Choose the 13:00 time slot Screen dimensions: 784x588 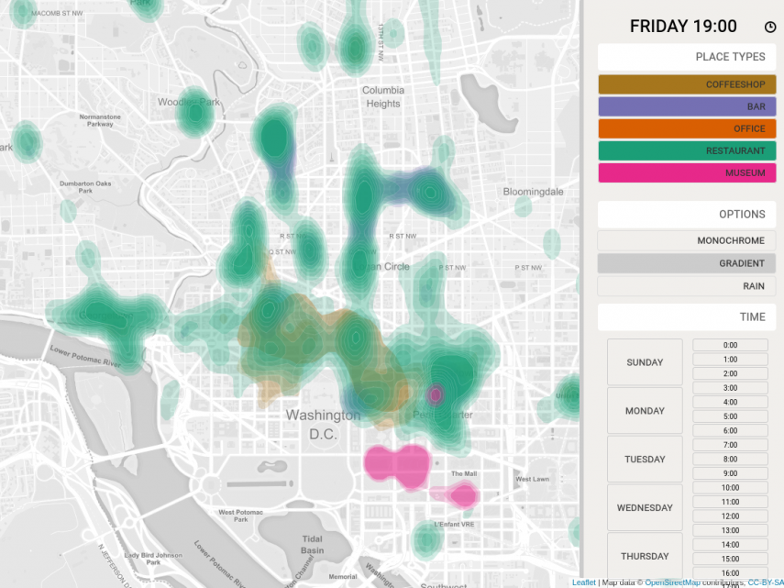[x=730, y=530]
